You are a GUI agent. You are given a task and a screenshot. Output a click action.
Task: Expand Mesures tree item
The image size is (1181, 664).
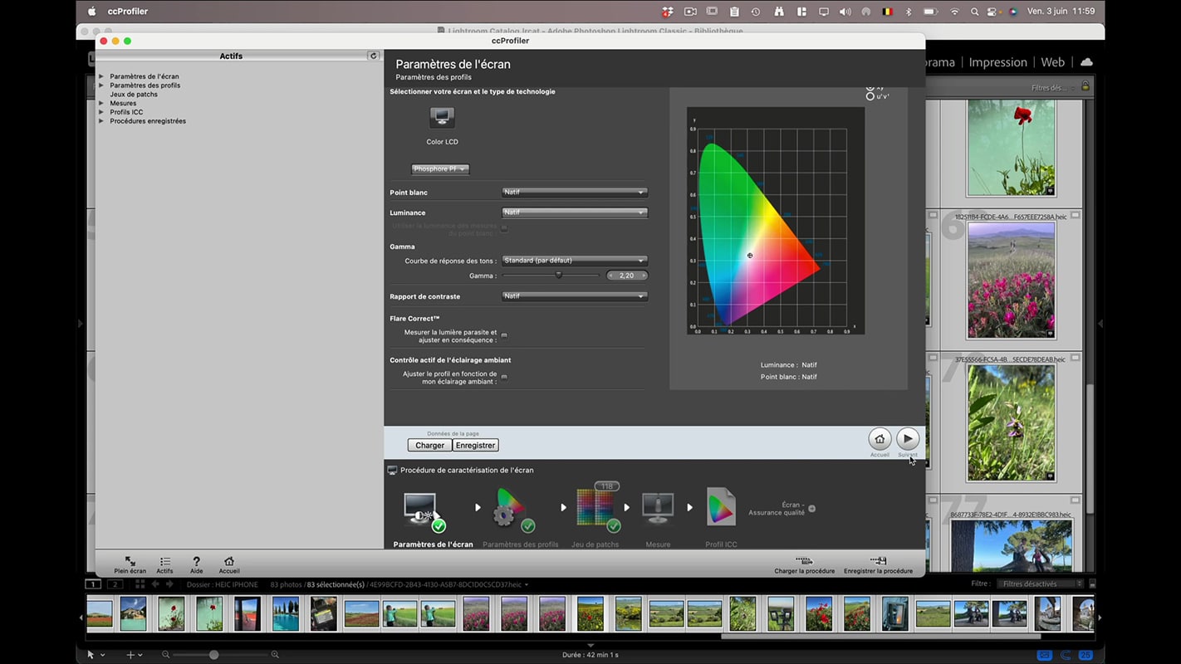101,104
